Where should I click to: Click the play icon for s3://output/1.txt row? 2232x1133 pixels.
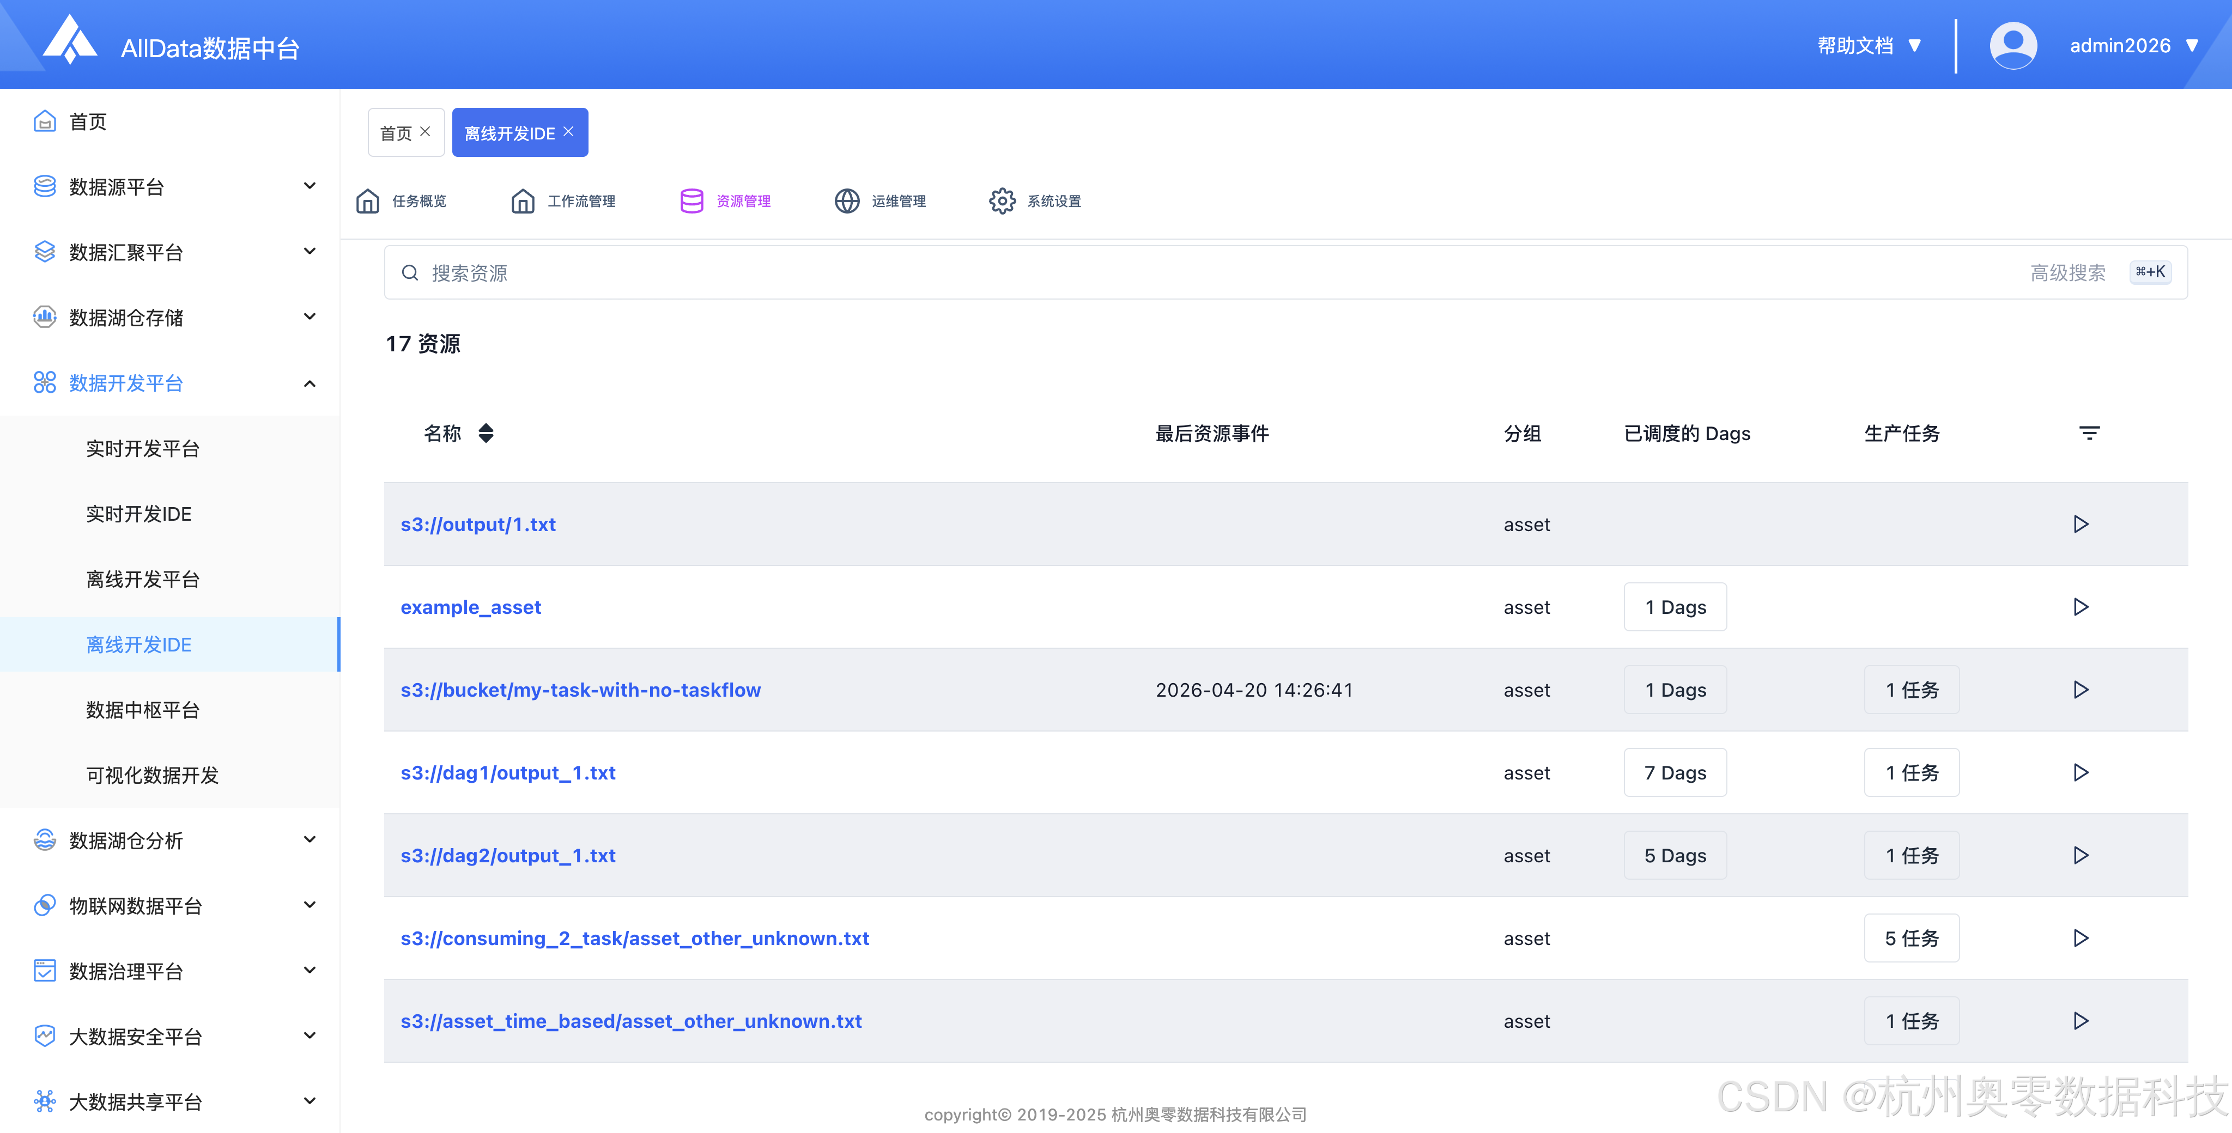pos(2081,524)
